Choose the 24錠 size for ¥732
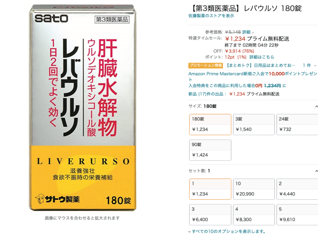The height and width of the screenshot is (236, 318). pos(297,124)
